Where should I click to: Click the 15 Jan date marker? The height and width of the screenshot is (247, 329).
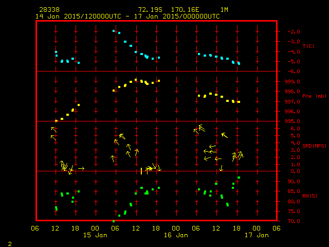pos(96,235)
